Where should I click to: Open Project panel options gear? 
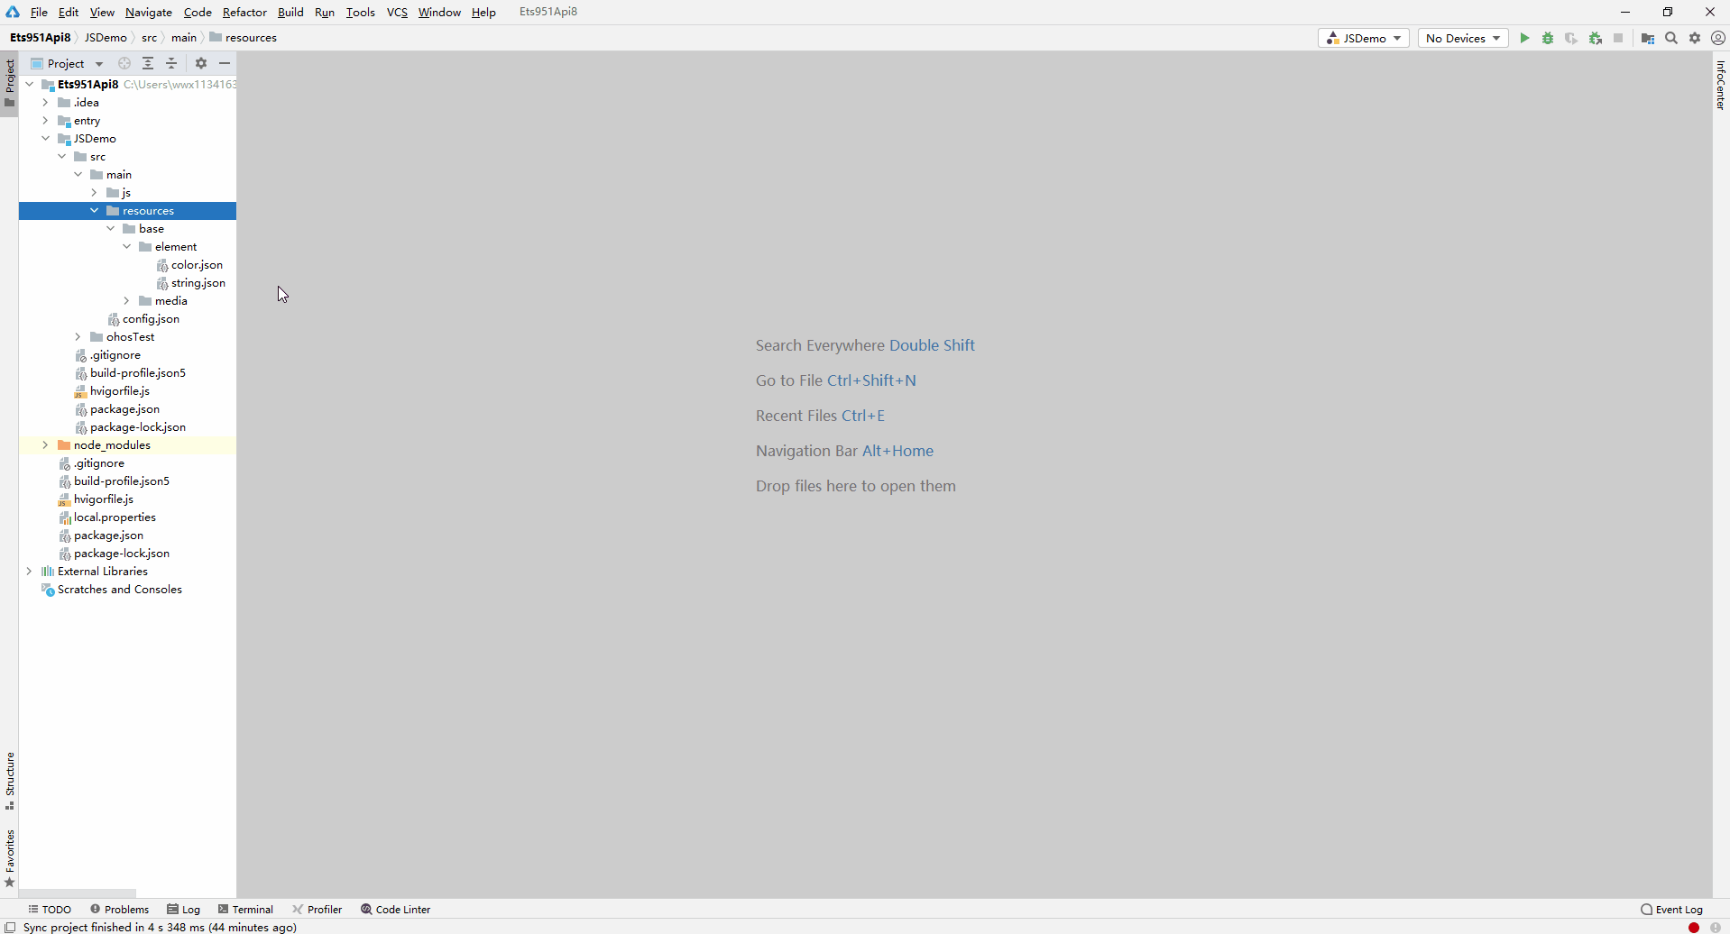(x=201, y=63)
